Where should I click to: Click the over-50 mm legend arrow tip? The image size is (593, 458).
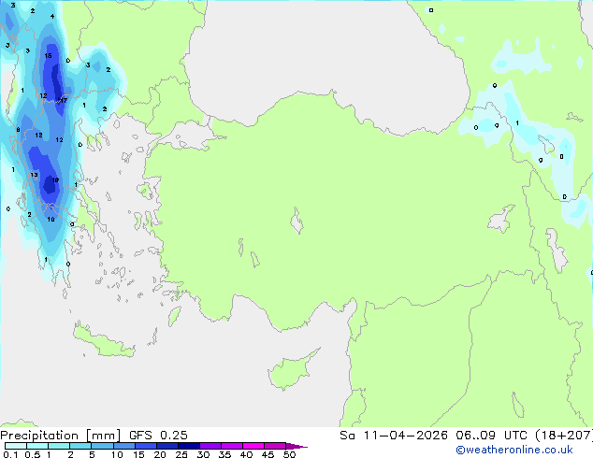click(x=296, y=447)
